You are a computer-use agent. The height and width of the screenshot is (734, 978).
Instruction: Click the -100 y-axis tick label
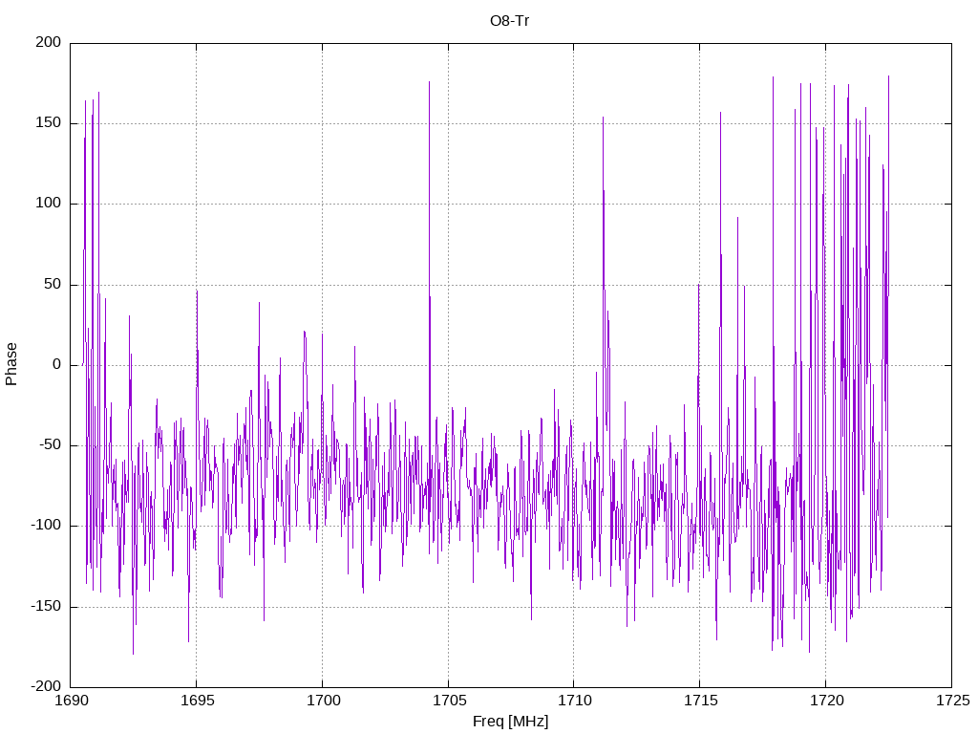pyautogui.click(x=46, y=526)
